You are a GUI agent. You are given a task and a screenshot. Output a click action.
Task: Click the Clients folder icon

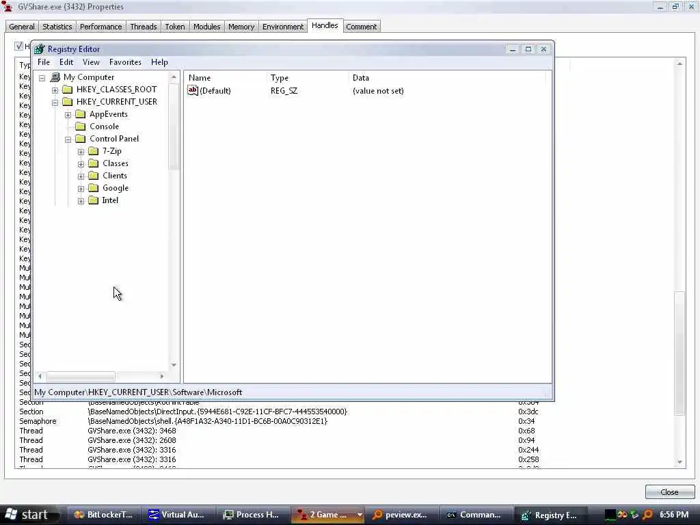point(93,176)
